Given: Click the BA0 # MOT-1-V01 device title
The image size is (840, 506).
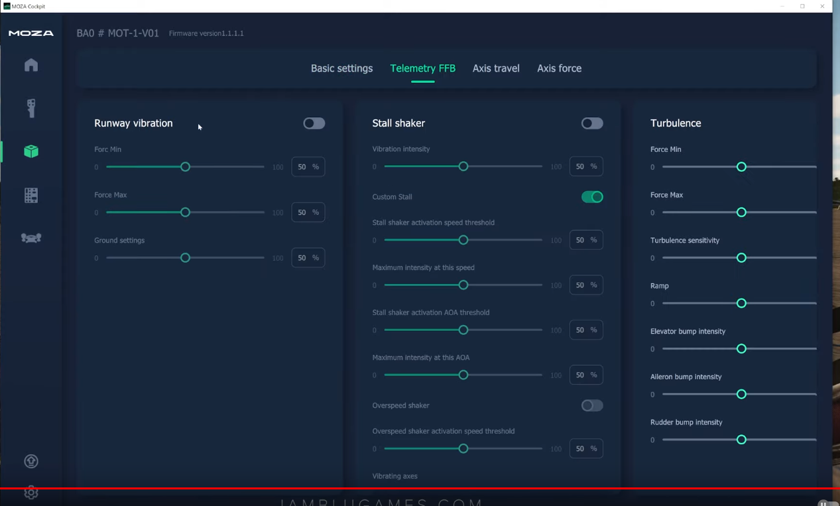Looking at the screenshot, I should tap(118, 32).
